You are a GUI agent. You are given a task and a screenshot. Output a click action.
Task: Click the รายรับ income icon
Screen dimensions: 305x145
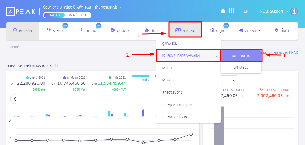tap(49, 30)
